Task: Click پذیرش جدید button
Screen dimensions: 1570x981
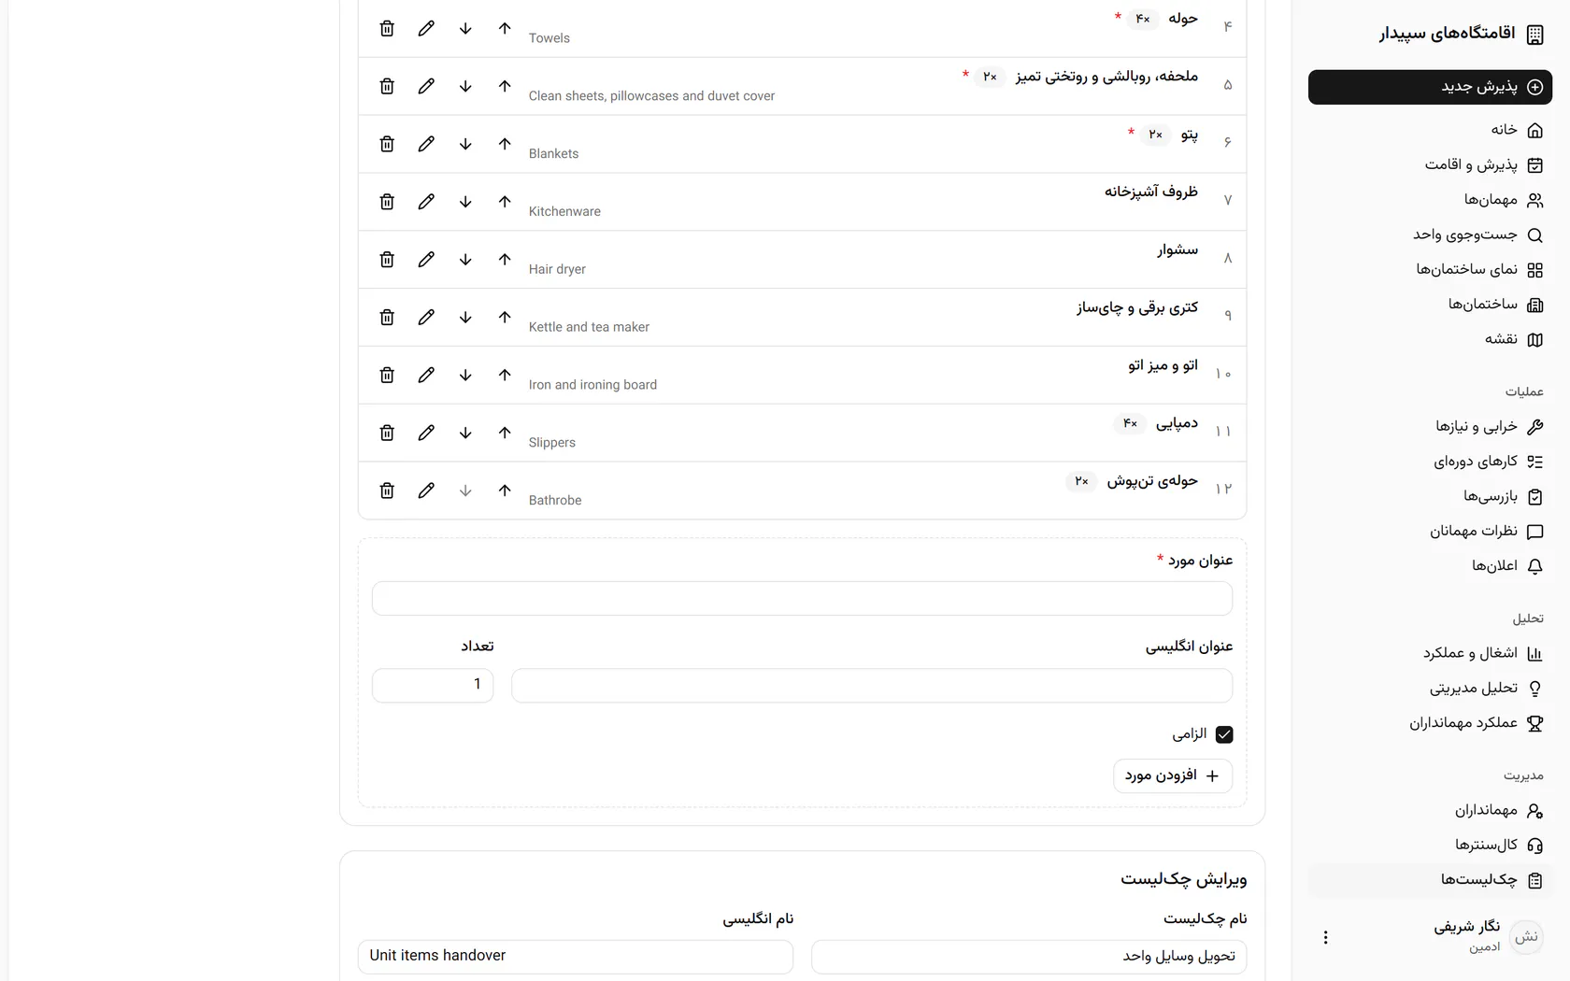Action: click(x=1430, y=87)
